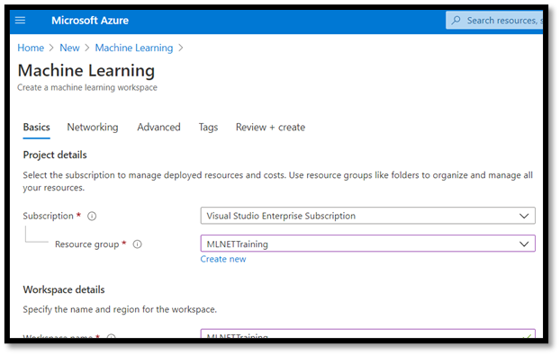560x355 pixels.
Task: Expand the Resource group dropdown
Action: (368, 244)
